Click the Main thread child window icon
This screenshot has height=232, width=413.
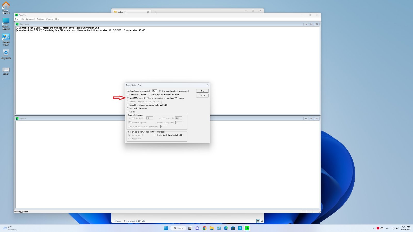[17, 24]
